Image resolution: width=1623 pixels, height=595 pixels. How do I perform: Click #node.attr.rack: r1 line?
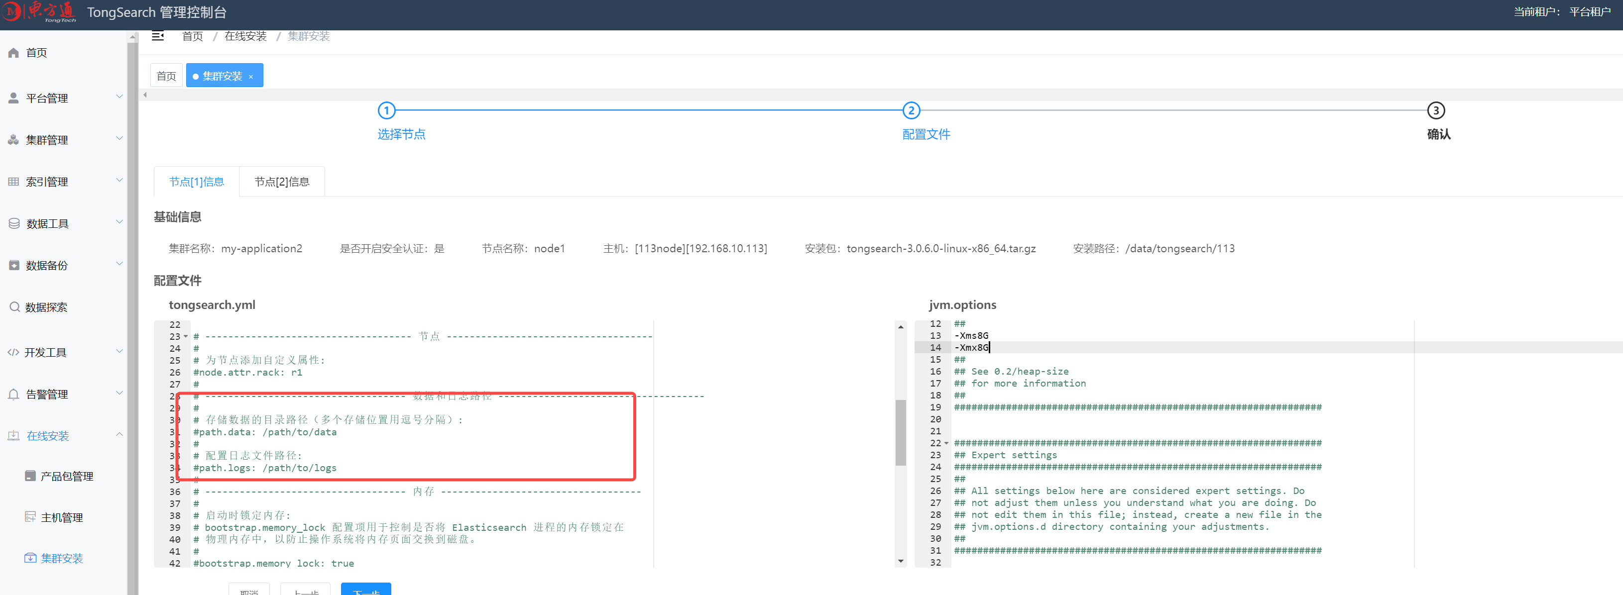pyautogui.click(x=247, y=373)
